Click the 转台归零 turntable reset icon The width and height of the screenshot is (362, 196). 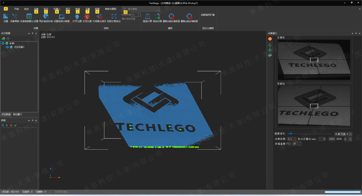157,17
